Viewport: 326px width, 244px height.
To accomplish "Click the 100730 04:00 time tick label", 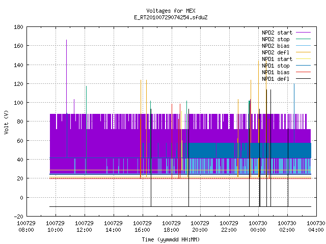I will tap(316, 227).
